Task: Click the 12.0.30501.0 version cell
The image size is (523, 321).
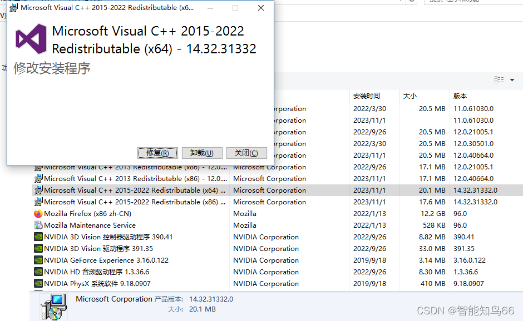Action: 473,143
